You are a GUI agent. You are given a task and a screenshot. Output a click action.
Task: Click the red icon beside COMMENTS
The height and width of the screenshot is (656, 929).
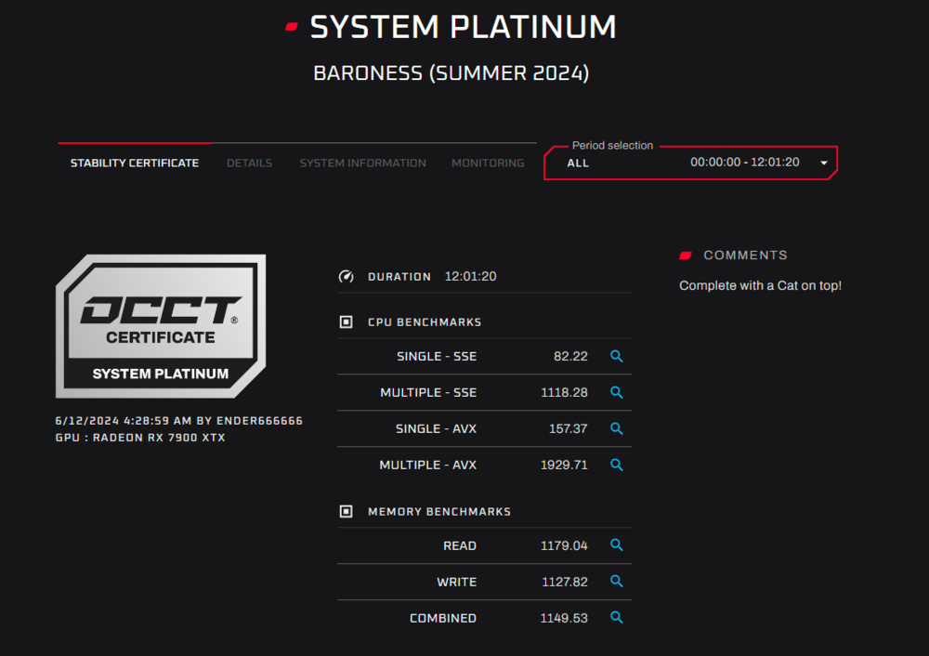coord(686,255)
